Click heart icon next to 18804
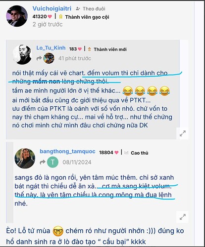 [x=116, y=153]
